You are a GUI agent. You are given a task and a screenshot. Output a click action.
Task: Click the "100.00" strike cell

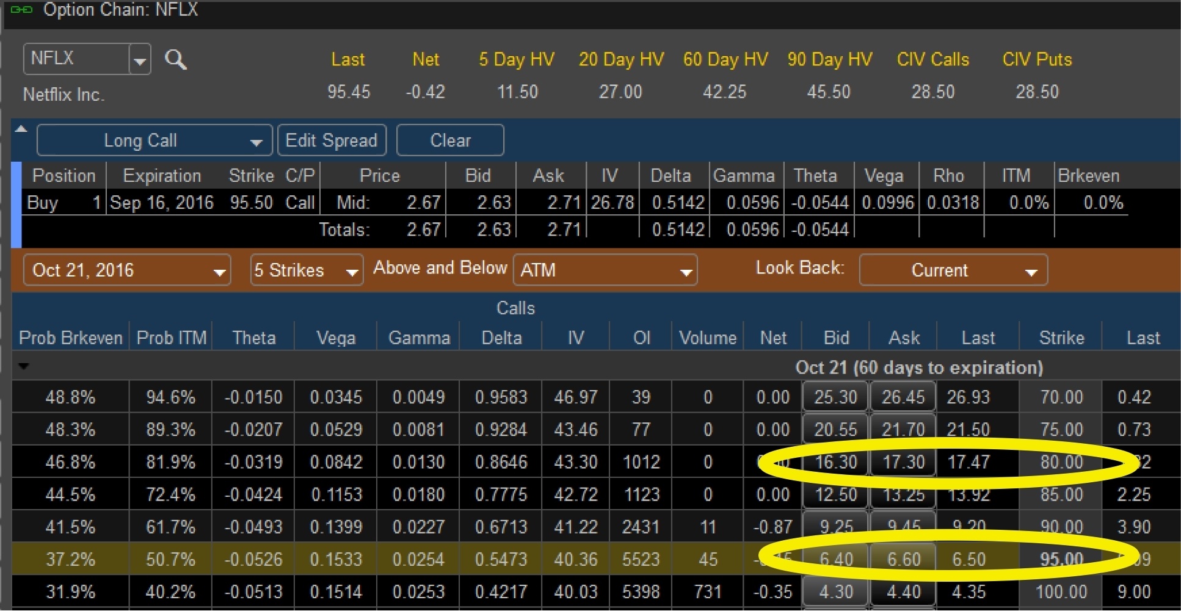coord(1061,591)
